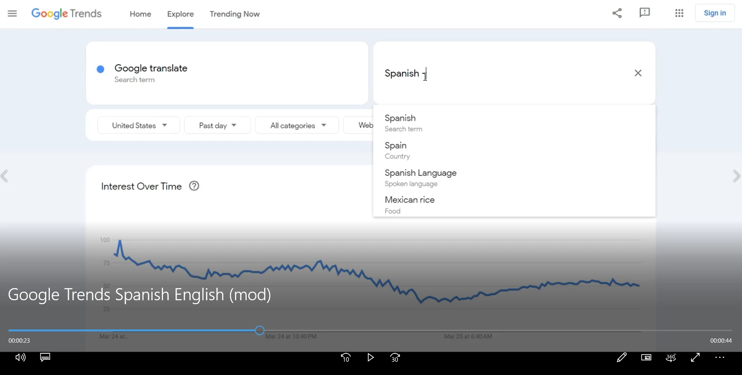742x375 pixels.
Task: Go to previous slide with left arrow
Action: click(5, 176)
